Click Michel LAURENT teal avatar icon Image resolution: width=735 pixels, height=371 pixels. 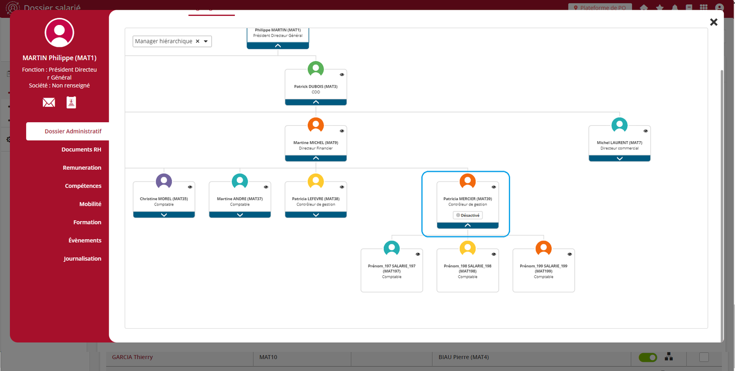[619, 125]
